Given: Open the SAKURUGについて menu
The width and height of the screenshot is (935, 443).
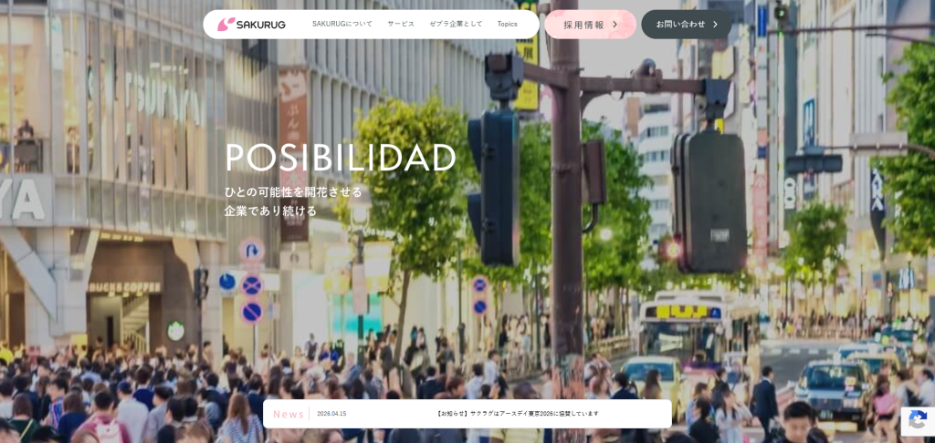Looking at the screenshot, I should (x=341, y=24).
